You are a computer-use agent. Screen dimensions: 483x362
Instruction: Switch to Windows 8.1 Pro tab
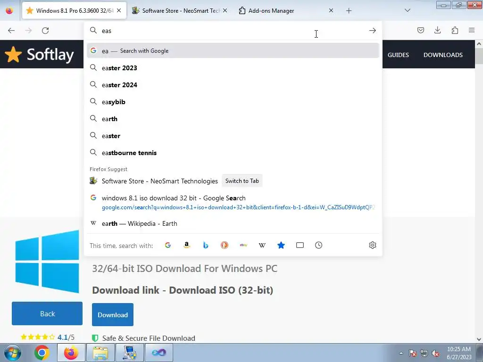[x=74, y=10]
